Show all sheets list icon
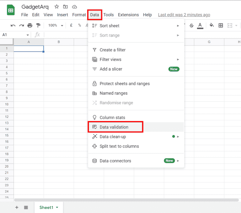Screen dimensions: 241x213 pyautogui.click(x=26, y=207)
